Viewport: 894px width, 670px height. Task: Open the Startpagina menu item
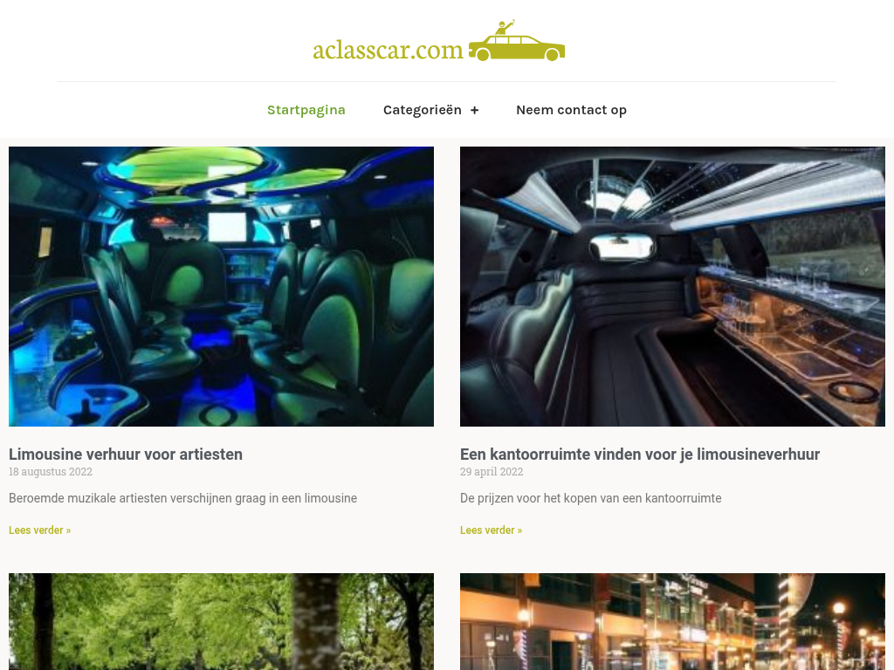[x=306, y=110]
